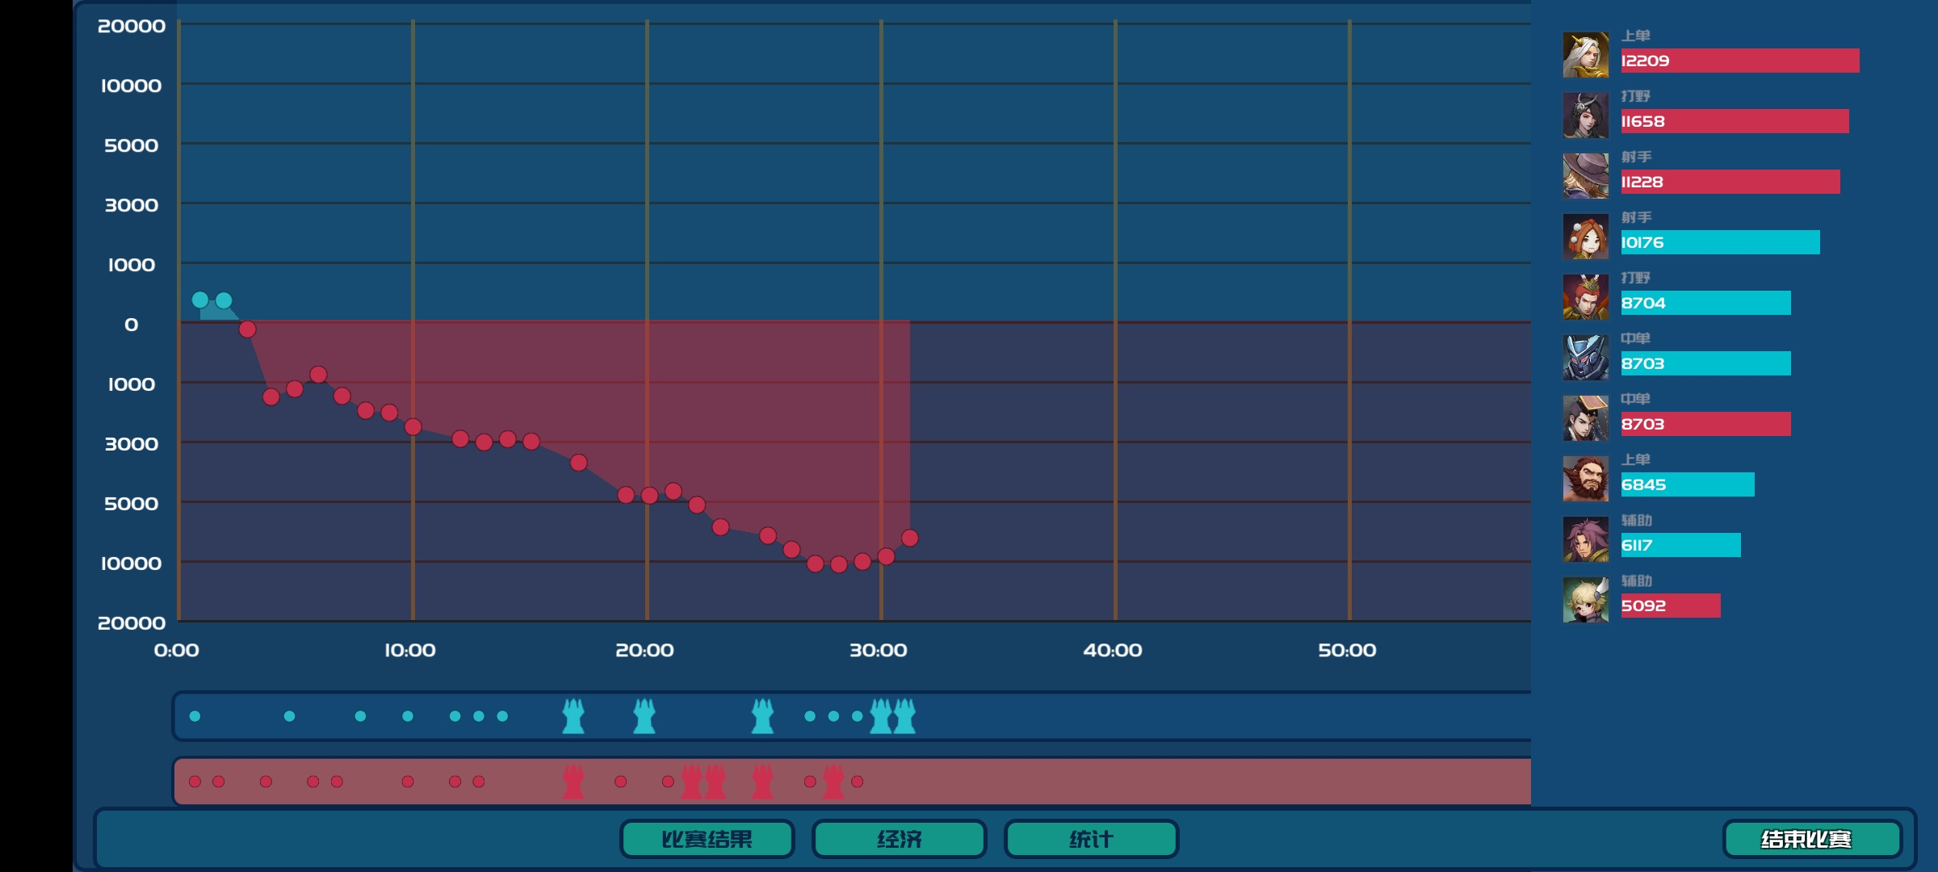1938x872 pixels.
Task: Click the blue tower icon near 20:00
Action: pos(644,716)
